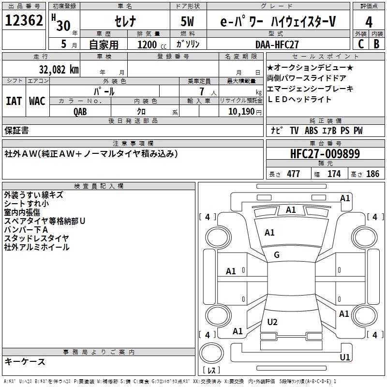Click the G mark on the windshield

coord(277,255)
